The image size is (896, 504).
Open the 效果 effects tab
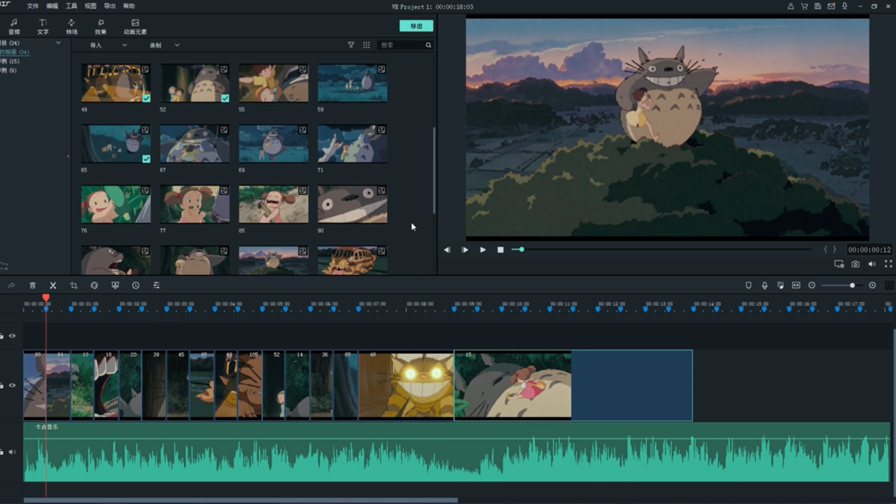pyautogui.click(x=101, y=27)
